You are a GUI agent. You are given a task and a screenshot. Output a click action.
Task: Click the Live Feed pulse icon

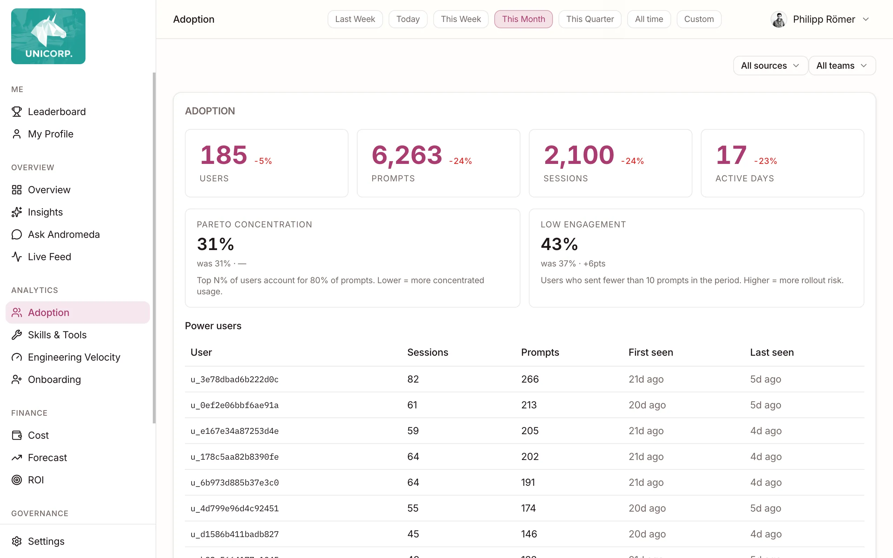pyautogui.click(x=17, y=257)
